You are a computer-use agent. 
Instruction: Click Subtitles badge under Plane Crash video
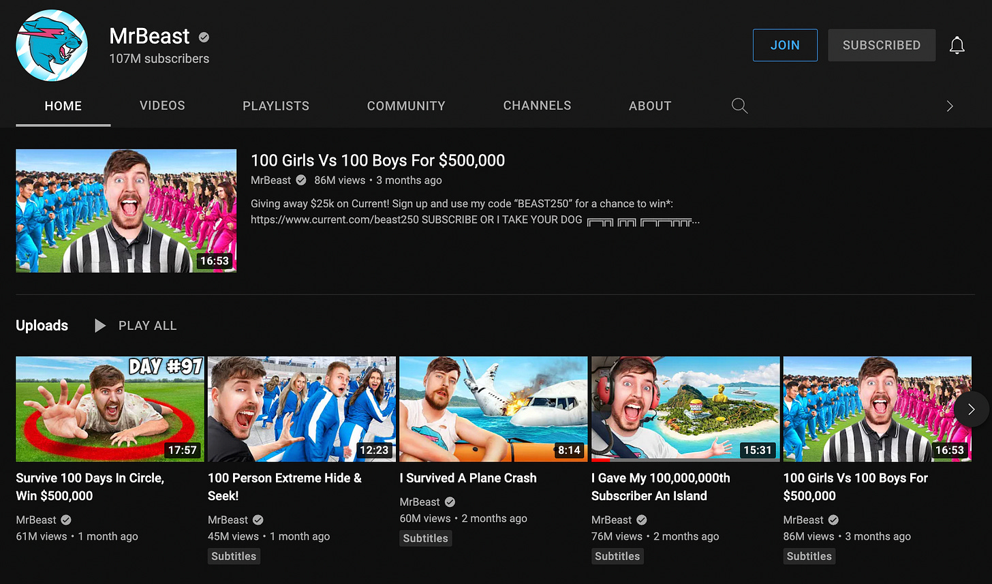(426, 538)
